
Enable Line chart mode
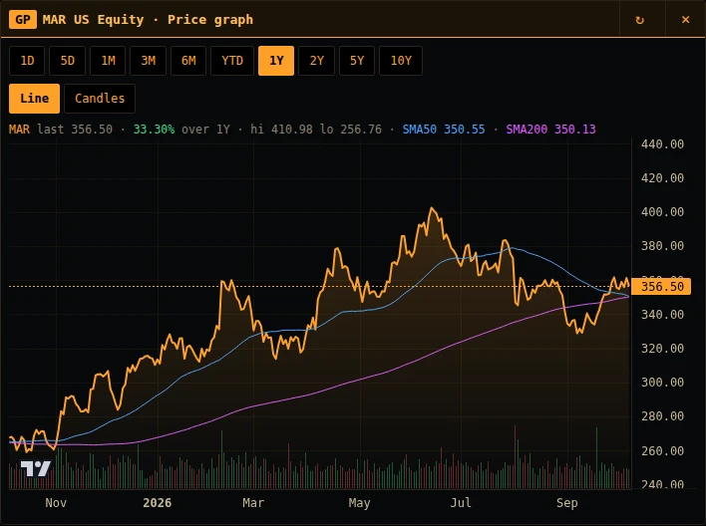click(34, 99)
